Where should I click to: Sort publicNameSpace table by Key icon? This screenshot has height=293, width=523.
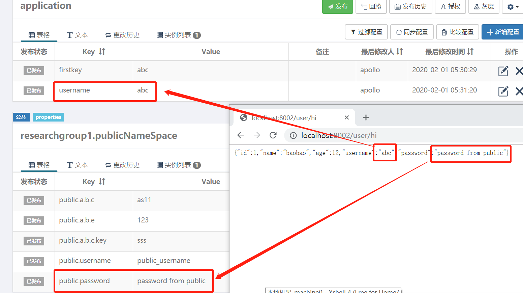(102, 182)
